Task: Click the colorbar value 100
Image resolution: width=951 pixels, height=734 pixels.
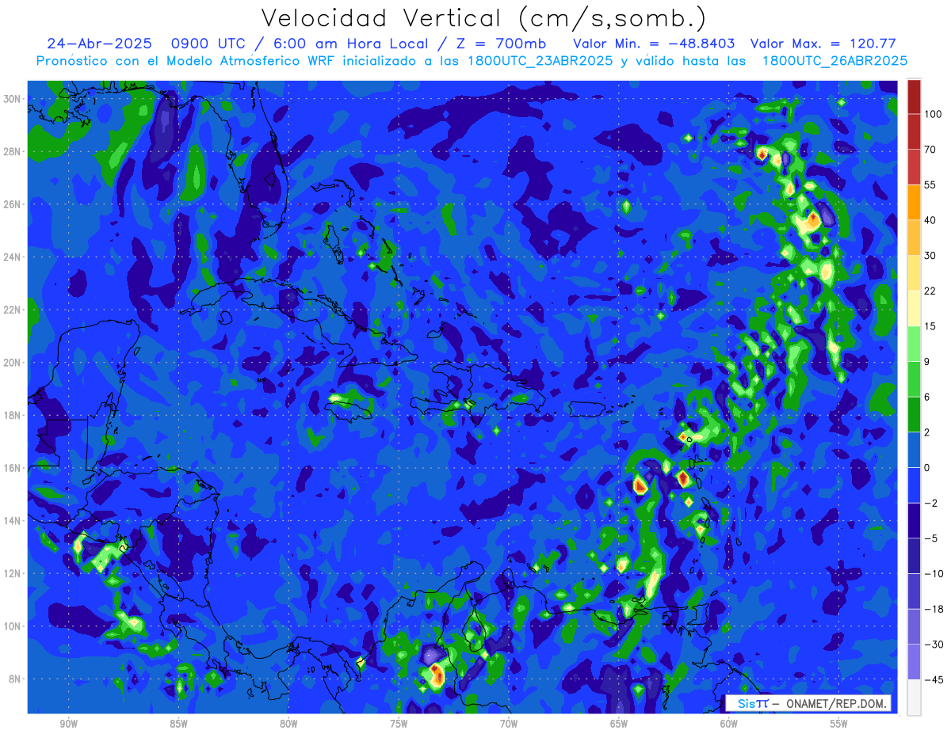Action: pos(933,114)
